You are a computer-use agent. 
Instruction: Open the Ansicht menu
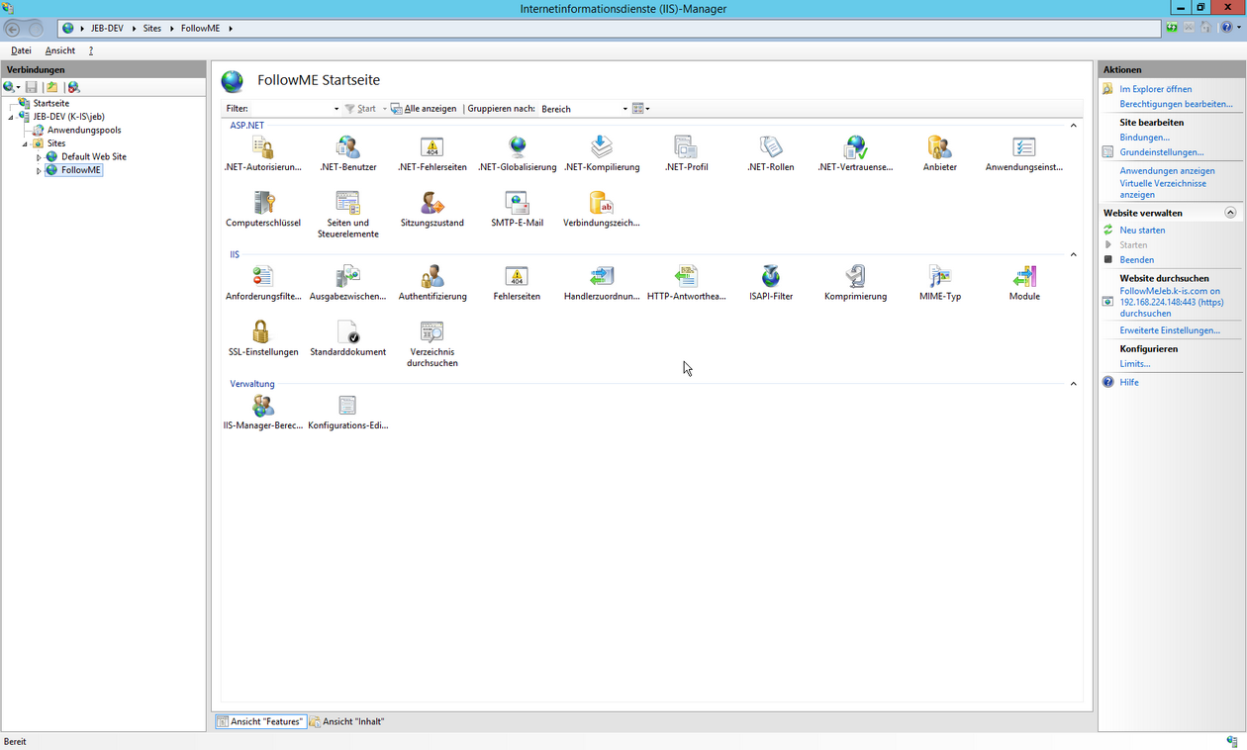[60, 50]
